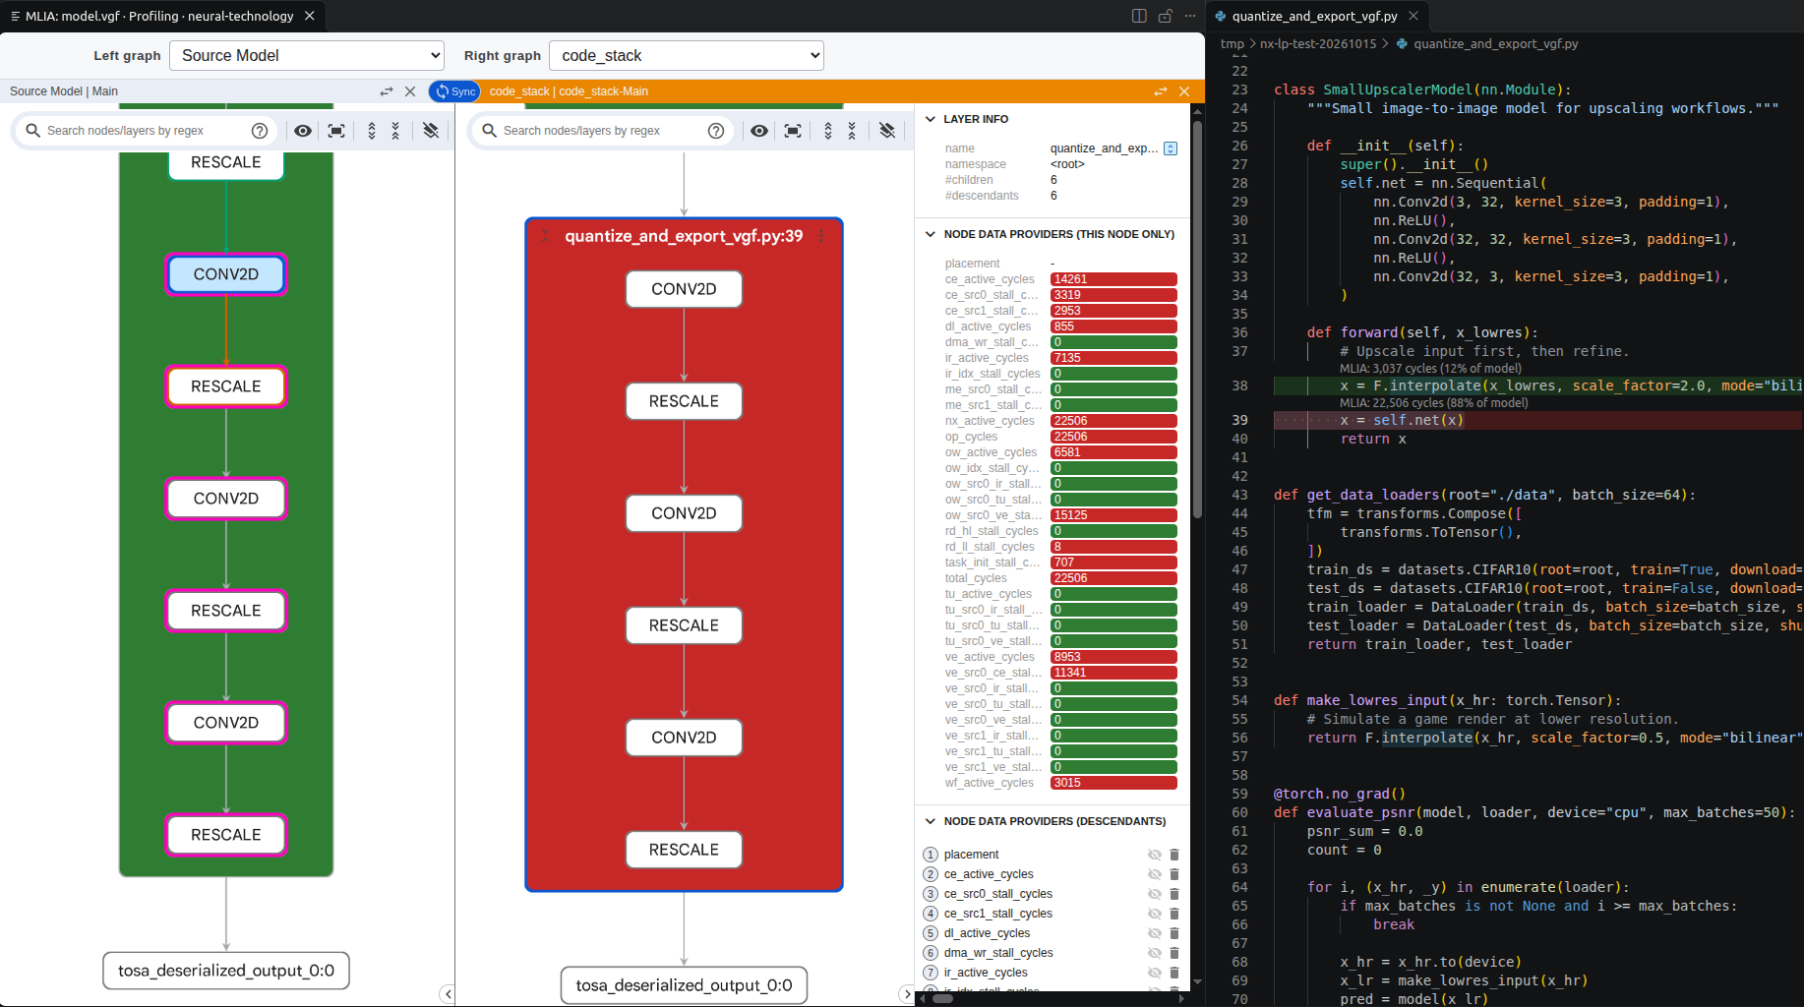Toggle visibility eye in right graph toolbar
This screenshot has width=1804, height=1007.
tap(759, 131)
